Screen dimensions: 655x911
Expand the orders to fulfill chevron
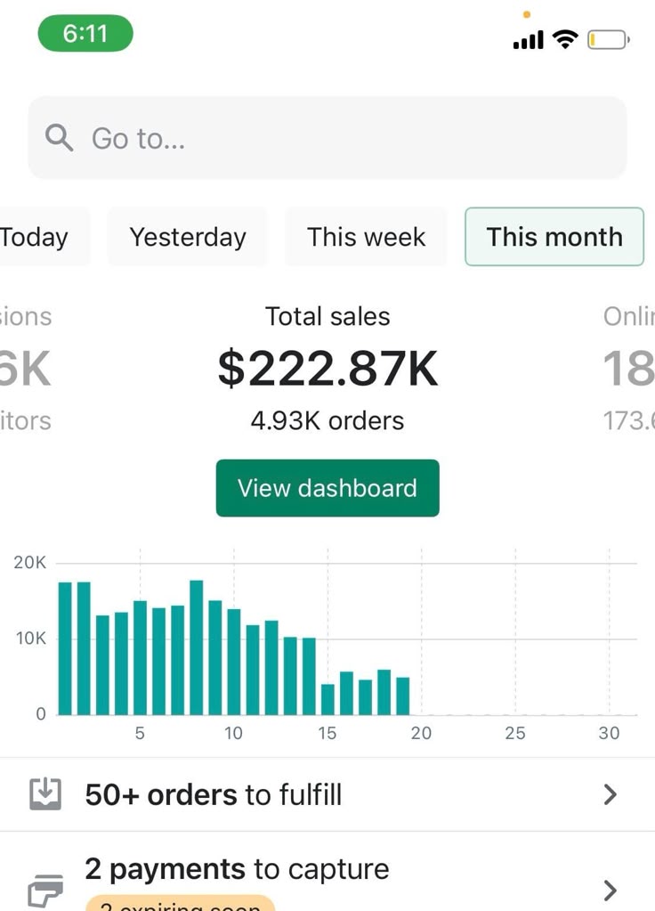click(x=610, y=794)
